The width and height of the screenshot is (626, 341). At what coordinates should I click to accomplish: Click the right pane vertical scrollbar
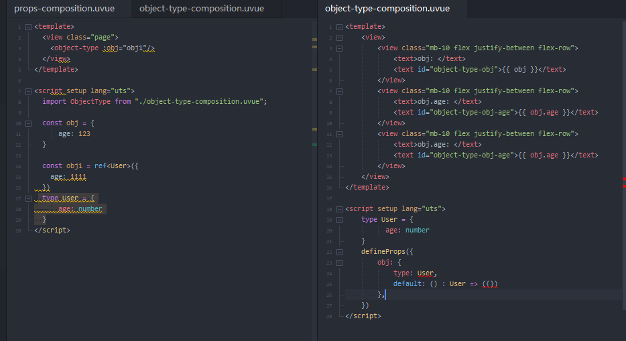pyautogui.click(x=624, y=165)
